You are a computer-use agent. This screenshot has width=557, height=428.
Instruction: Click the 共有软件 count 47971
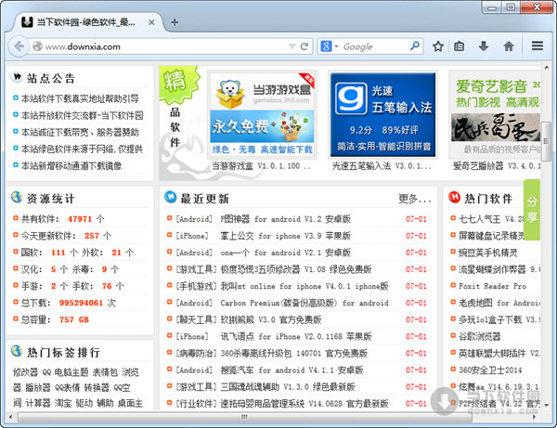[80, 219]
